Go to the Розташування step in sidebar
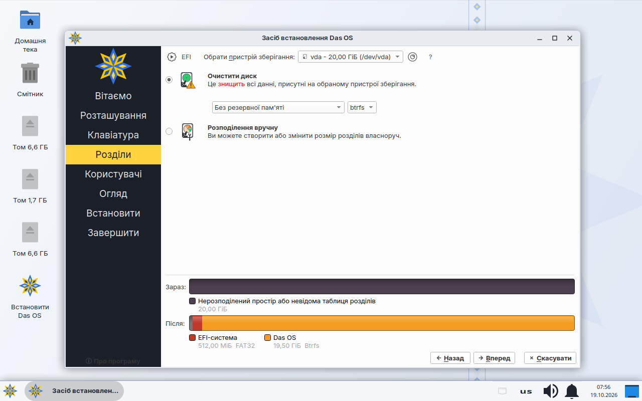Viewport: 642px width, 401px height. [x=113, y=115]
